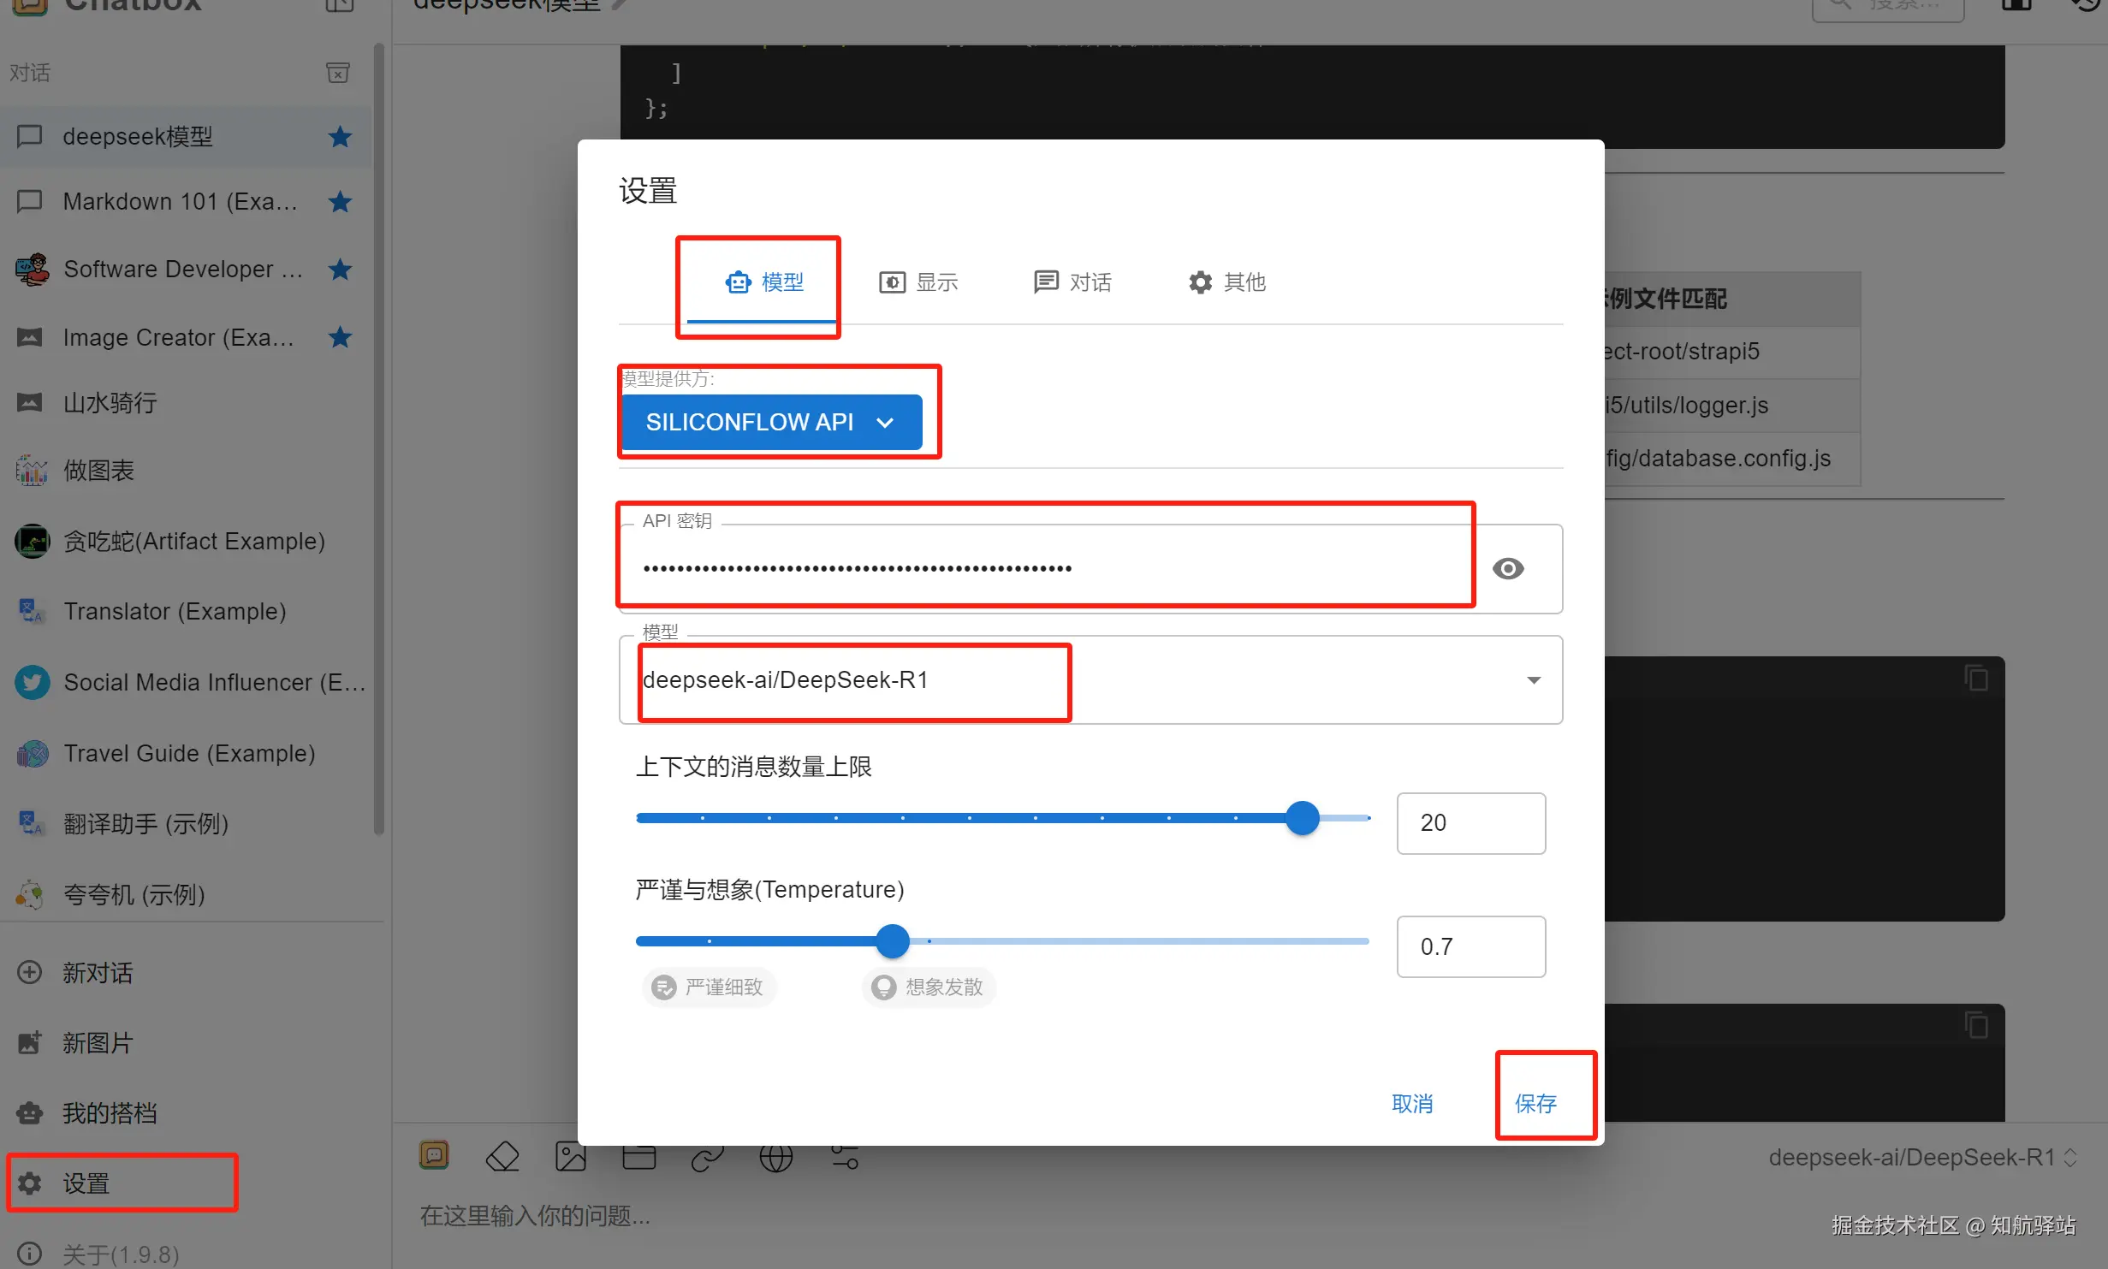Click the image attach icon in toolbar
The height and width of the screenshot is (1269, 2108).
pyautogui.click(x=570, y=1157)
